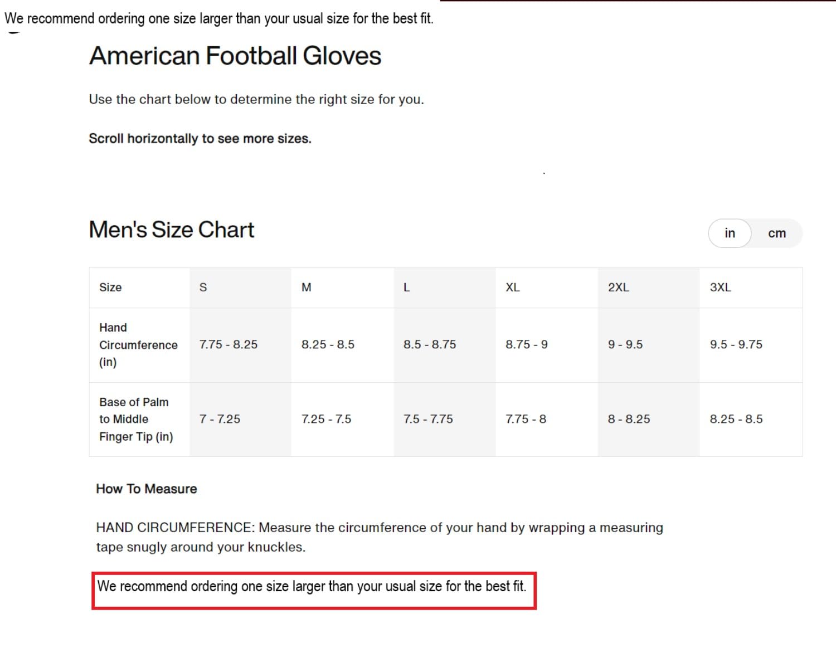Click the Hand Circumference row label
The image size is (836, 653).
[x=138, y=345]
